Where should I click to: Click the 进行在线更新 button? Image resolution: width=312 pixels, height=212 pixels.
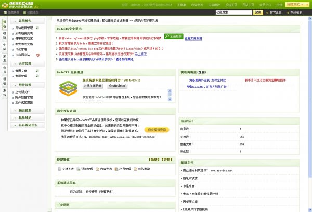pos(93,86)
